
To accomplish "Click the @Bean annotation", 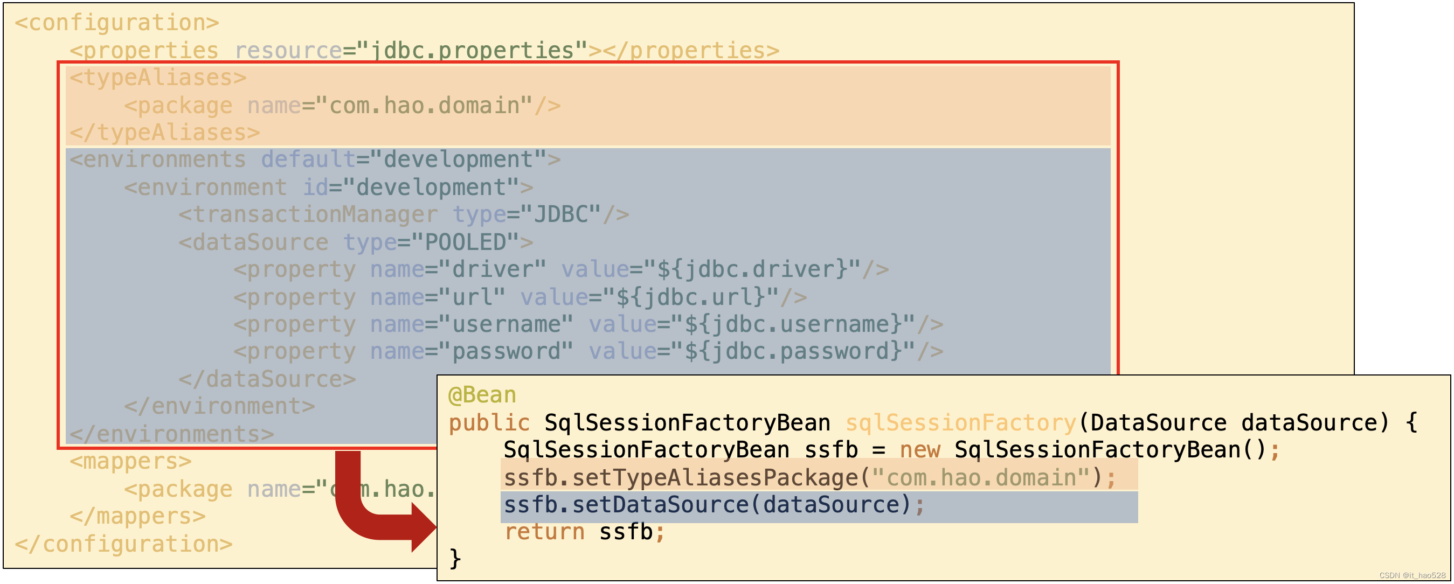I will point(482,395).
